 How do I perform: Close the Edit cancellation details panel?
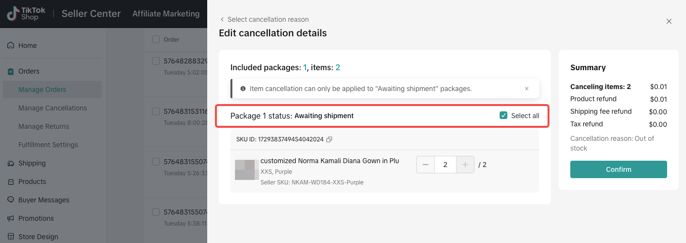click(x=669, y=21)
